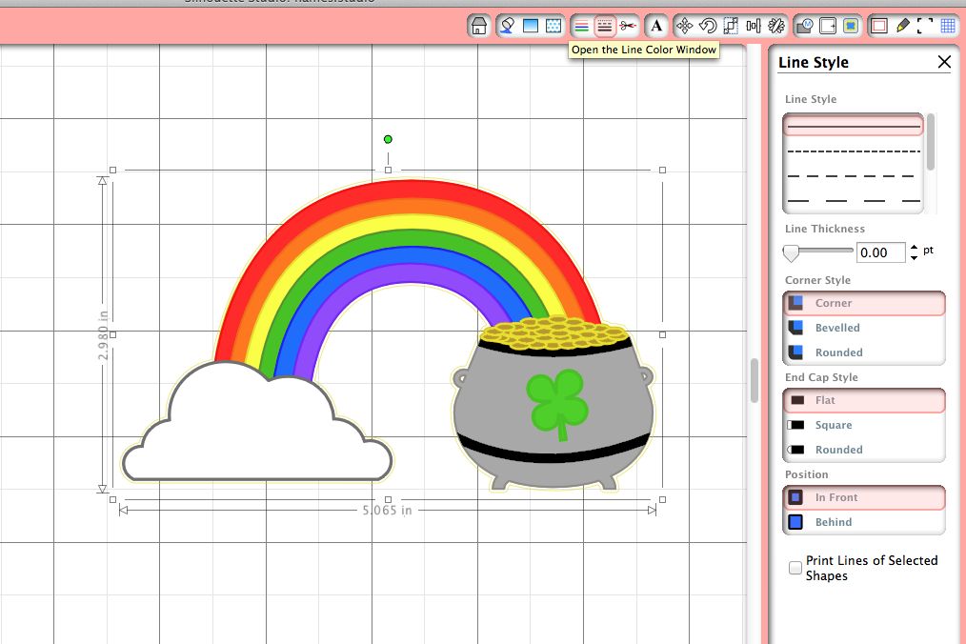Click the line thickness value field
Viewport: 966px width, 644px height.
(x=880, y=252)
